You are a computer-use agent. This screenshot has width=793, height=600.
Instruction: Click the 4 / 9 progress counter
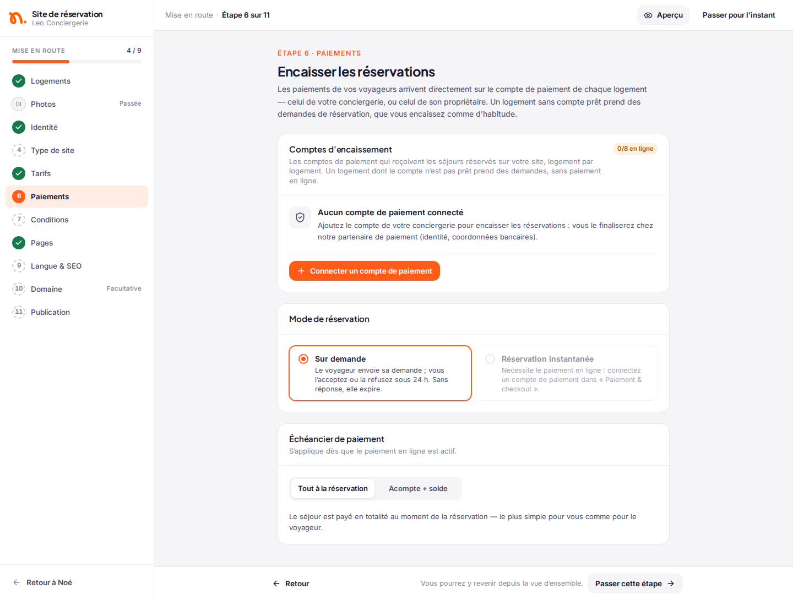tap(134, 51)
